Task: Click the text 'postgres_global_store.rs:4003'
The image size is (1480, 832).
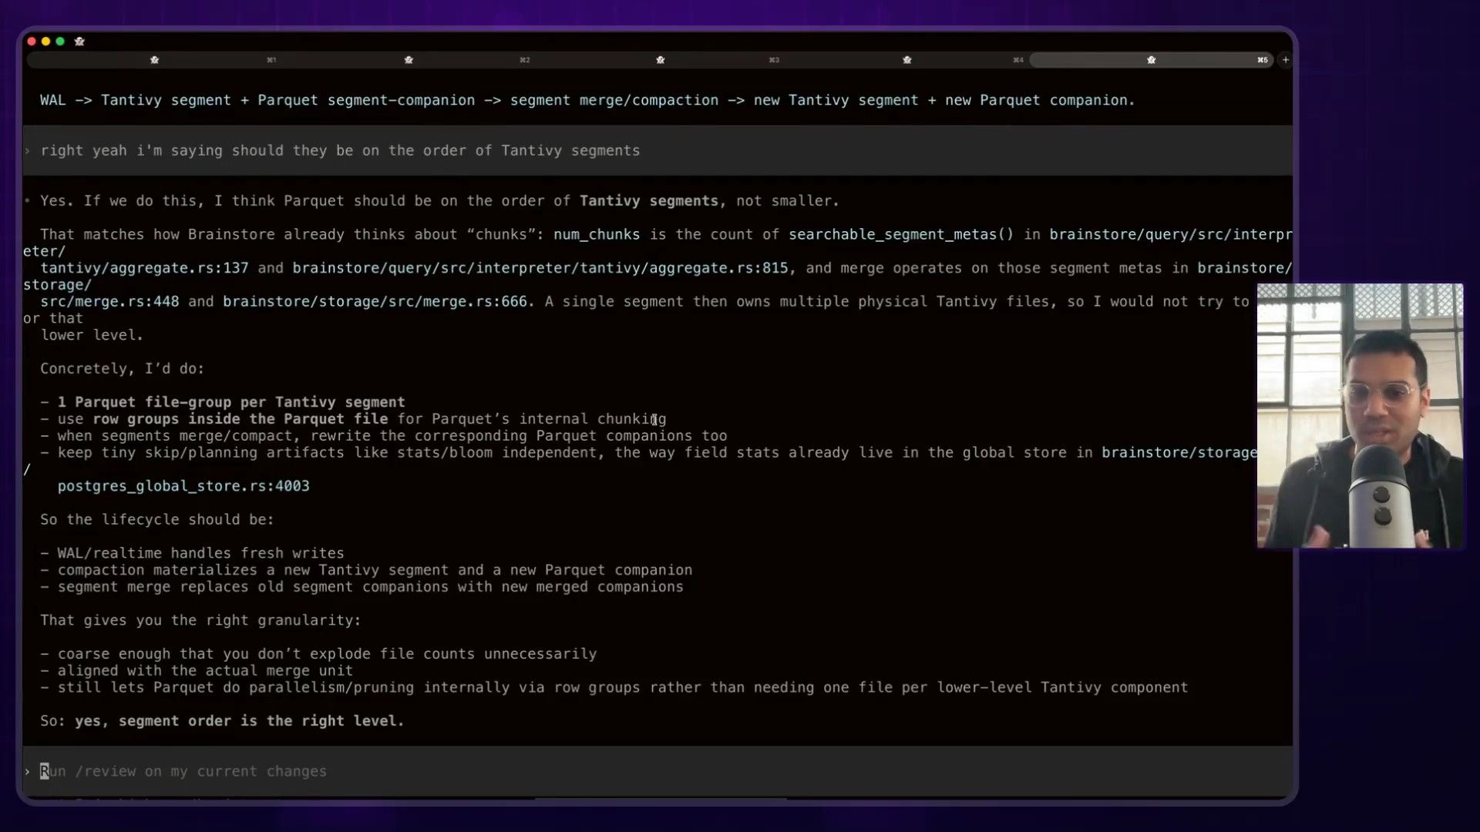Action: click(x=183, y=486)
